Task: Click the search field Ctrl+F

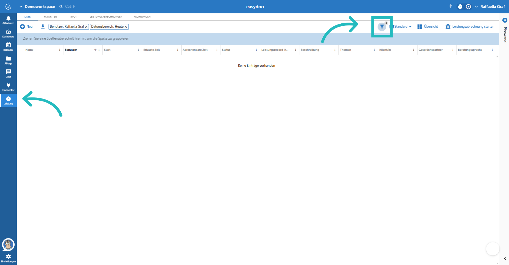Action: (70, 6)
